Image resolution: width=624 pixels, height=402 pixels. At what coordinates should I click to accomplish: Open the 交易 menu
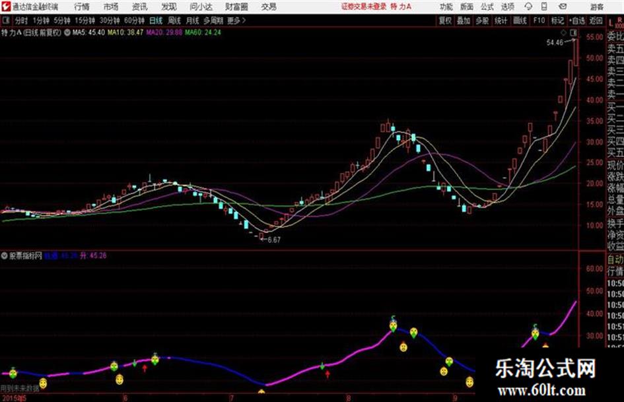click(269, 7)
